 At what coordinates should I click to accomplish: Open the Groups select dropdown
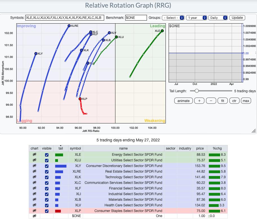point(173,18)
